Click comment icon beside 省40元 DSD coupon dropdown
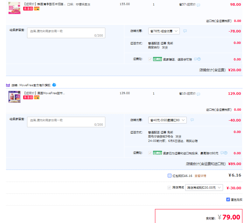This screenshot has width=245, height=223. [x=192, y=120]
